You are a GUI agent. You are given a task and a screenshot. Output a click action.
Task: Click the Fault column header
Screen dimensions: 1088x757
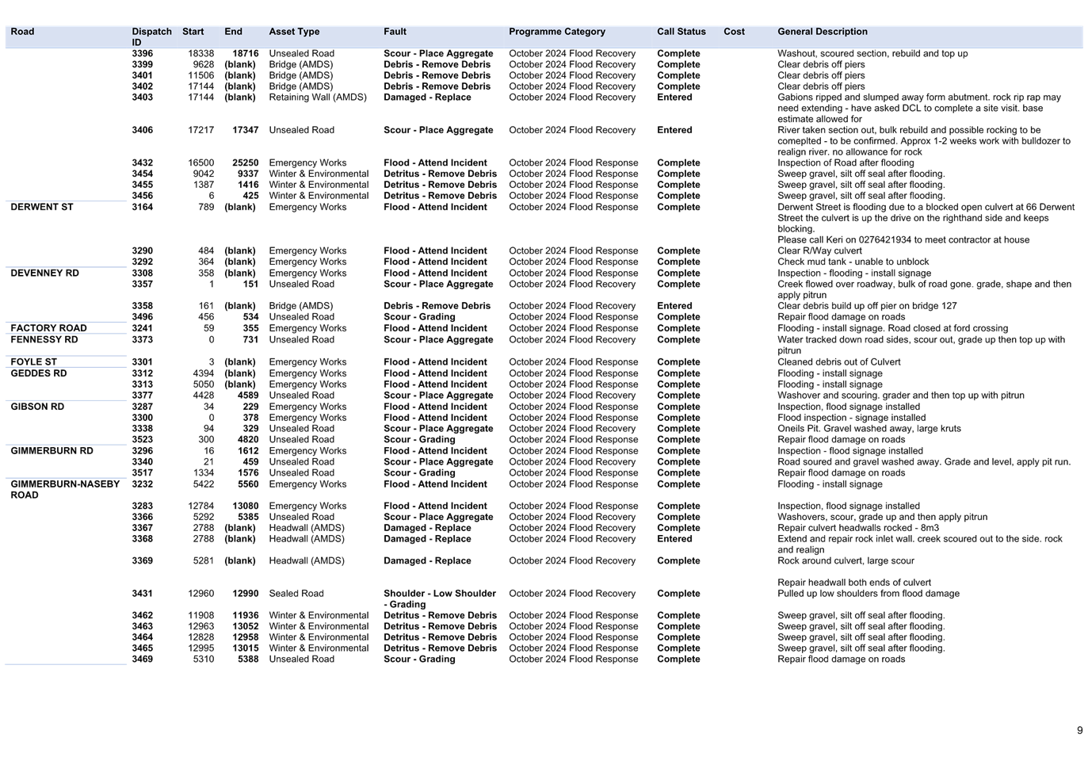click(x=395, y=32)
